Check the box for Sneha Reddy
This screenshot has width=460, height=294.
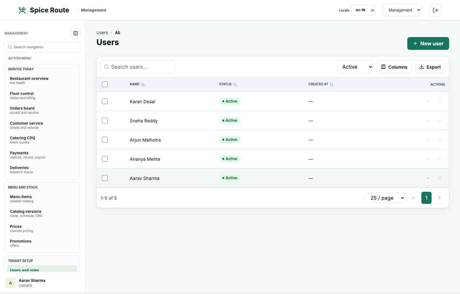(105, 120)
